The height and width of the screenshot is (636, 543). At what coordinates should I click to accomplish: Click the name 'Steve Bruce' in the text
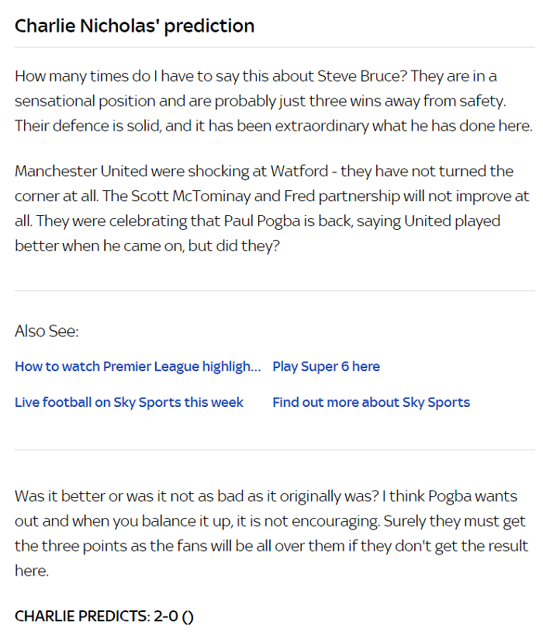point(361,76)
